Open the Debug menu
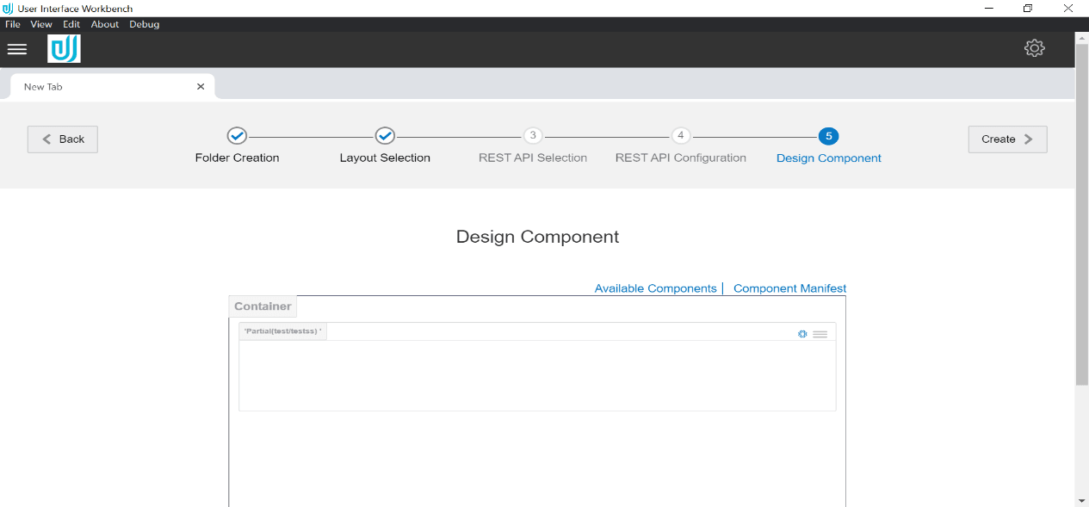The width and height of the screenshot is (1089, 507). 144,24
